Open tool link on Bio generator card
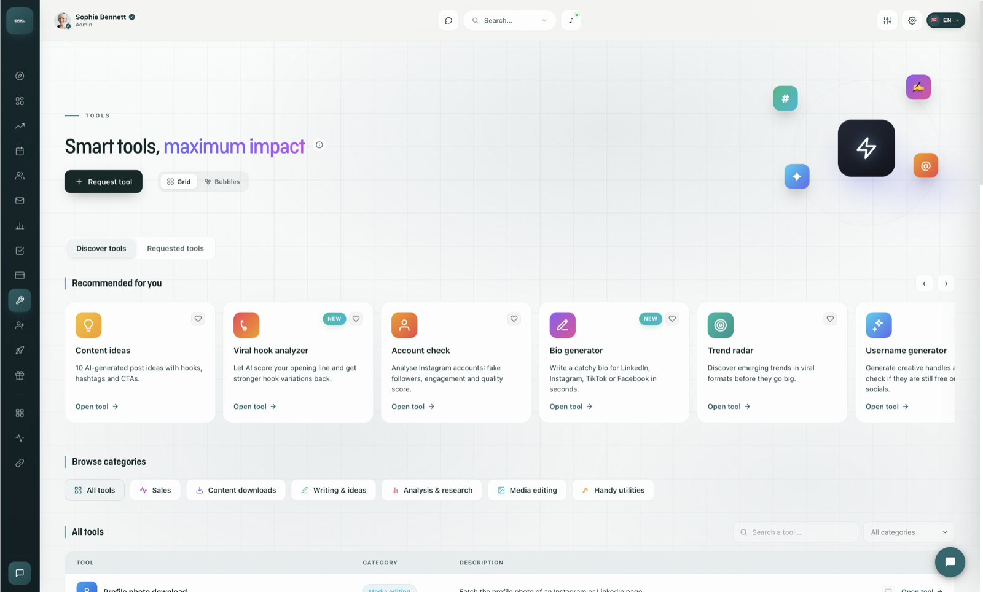 (571, 407)
